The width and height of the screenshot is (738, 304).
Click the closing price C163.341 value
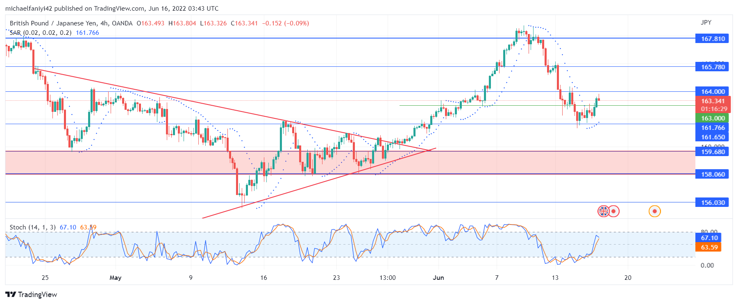244,23
